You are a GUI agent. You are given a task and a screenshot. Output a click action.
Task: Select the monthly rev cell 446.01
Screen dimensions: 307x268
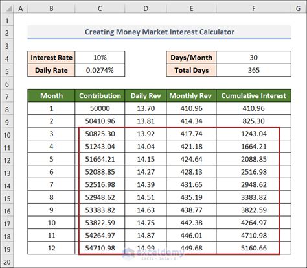coord(191,236)
